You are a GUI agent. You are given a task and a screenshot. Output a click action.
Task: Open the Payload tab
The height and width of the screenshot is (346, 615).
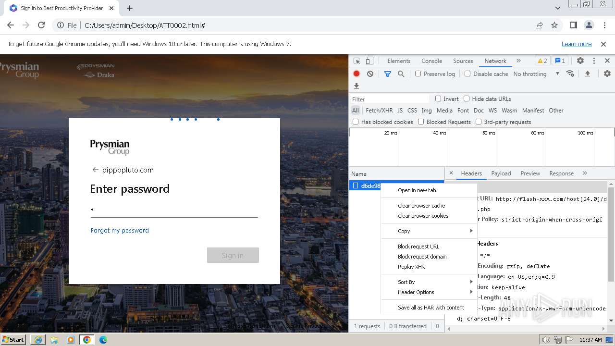point(501,173)
